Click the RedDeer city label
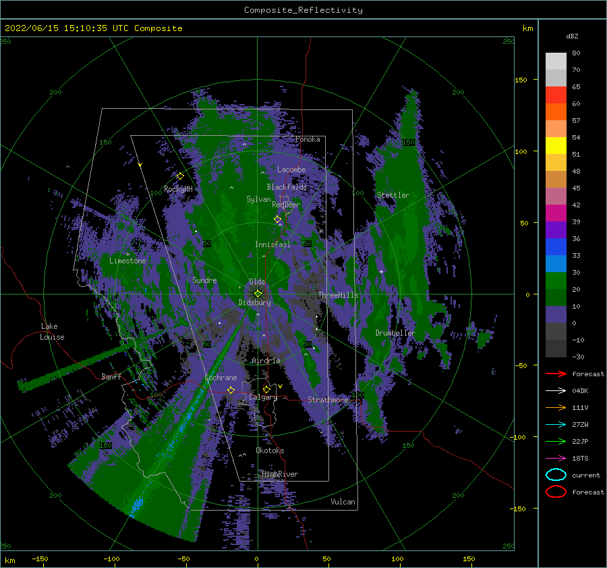This screenshot has width=607, height=568. coord(286,205)
